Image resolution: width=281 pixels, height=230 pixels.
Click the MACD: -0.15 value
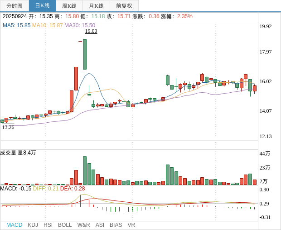click(x=16, y=189)
